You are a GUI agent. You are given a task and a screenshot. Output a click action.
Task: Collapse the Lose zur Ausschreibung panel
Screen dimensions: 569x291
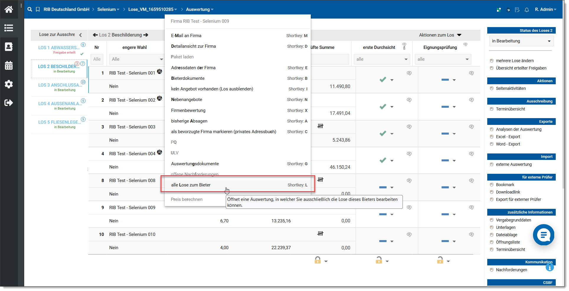point(80,35)
